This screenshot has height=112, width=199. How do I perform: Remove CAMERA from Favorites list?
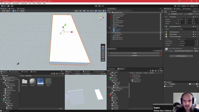coord(161,55)
